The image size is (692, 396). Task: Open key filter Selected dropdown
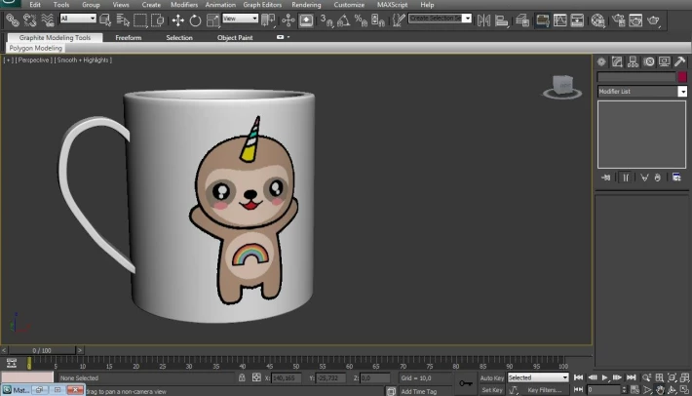pos(538,377)
